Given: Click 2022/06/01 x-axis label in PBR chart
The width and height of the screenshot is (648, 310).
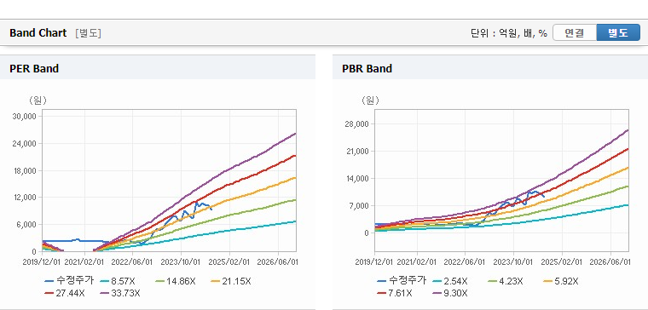Looking at the screenshot, I should 466,262.
